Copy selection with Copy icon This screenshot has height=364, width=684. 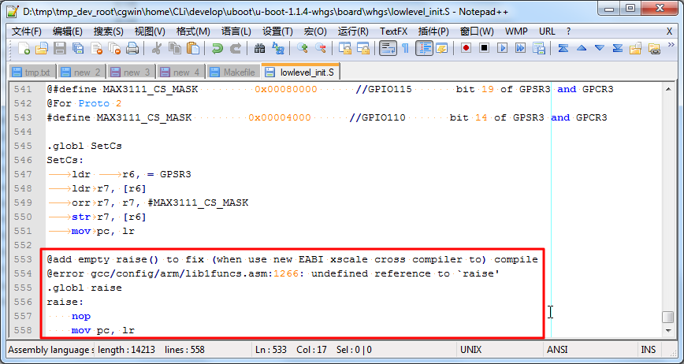pyautogui.click(x=174, y=48)
